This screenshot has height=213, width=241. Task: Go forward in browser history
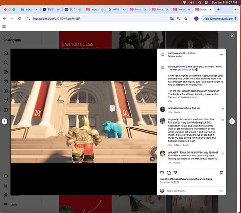coord(12,19)
